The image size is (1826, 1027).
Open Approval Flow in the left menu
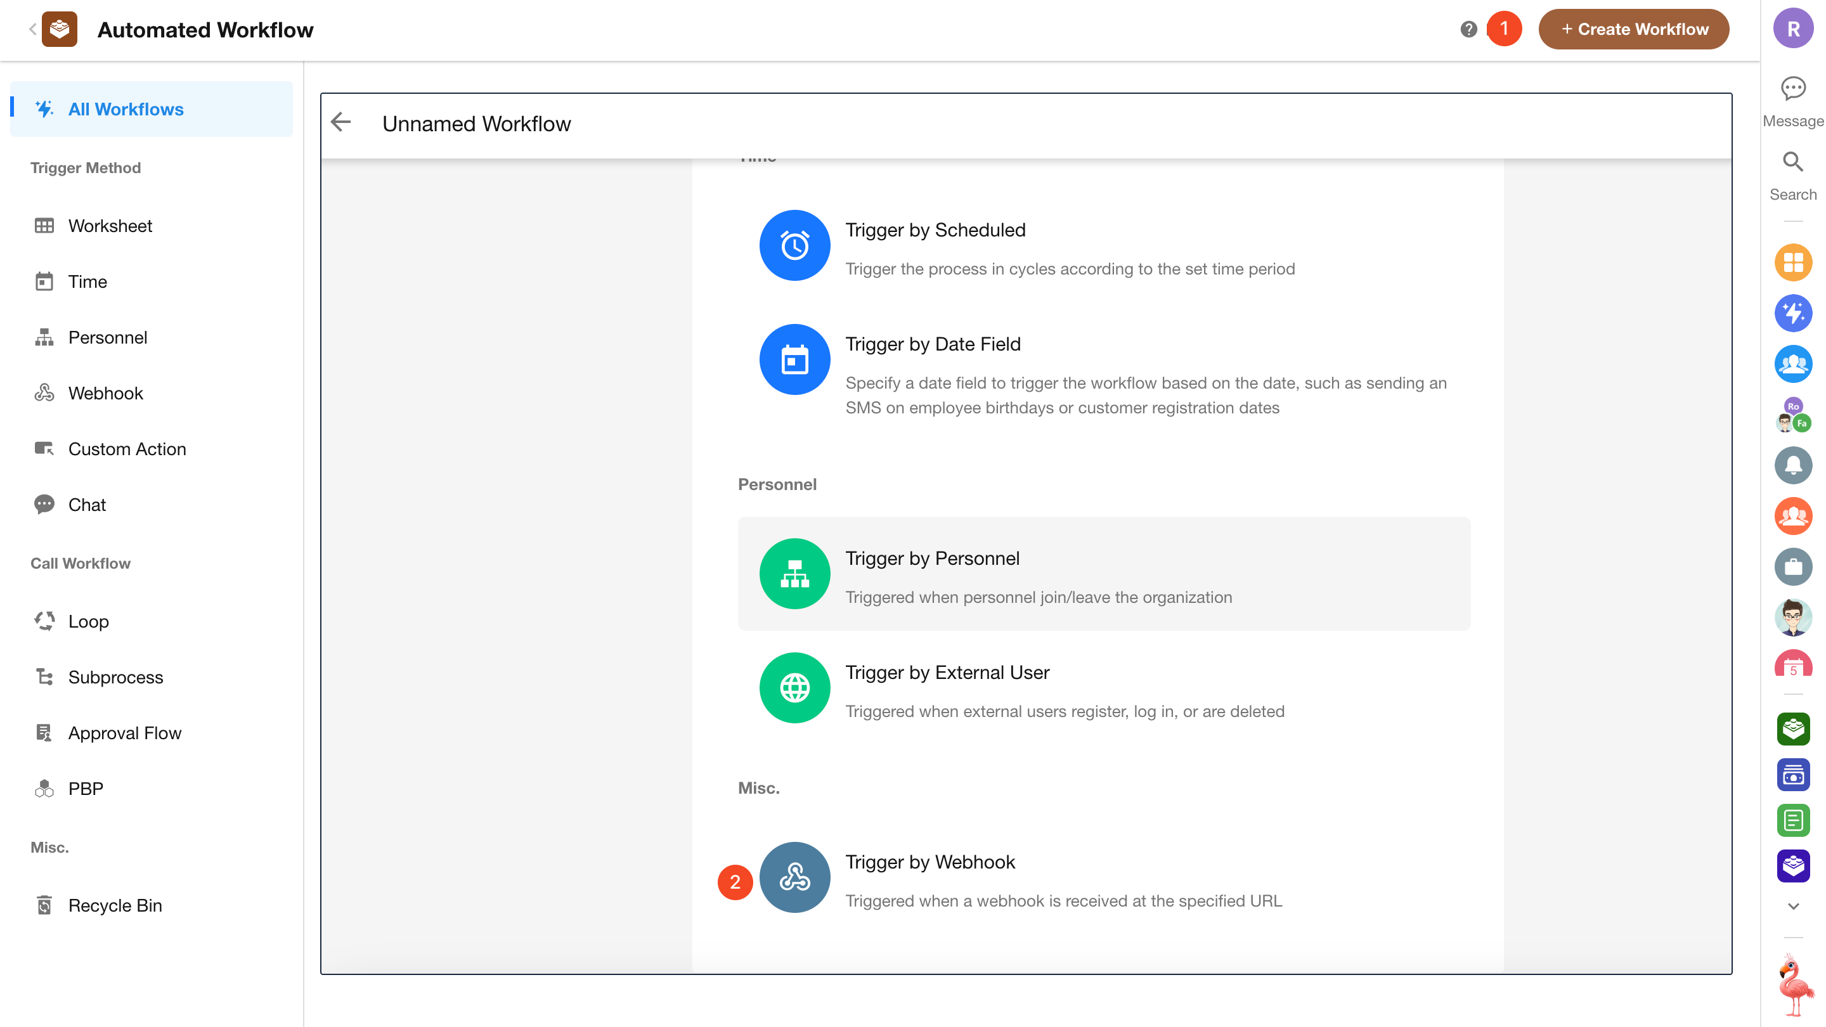125,732
